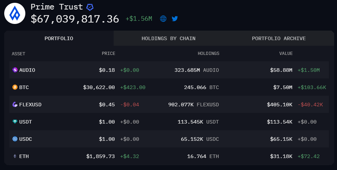337x170 pixels.
Task: Sort by the PRICE column header
Action: pos(109,53)
